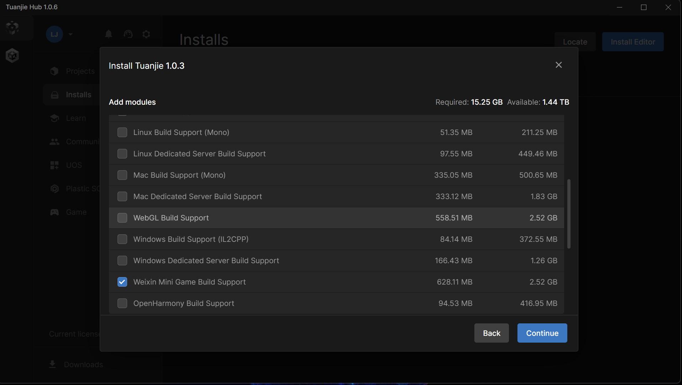
Task: Open the notifications bell icon
Action: [109, 34]
